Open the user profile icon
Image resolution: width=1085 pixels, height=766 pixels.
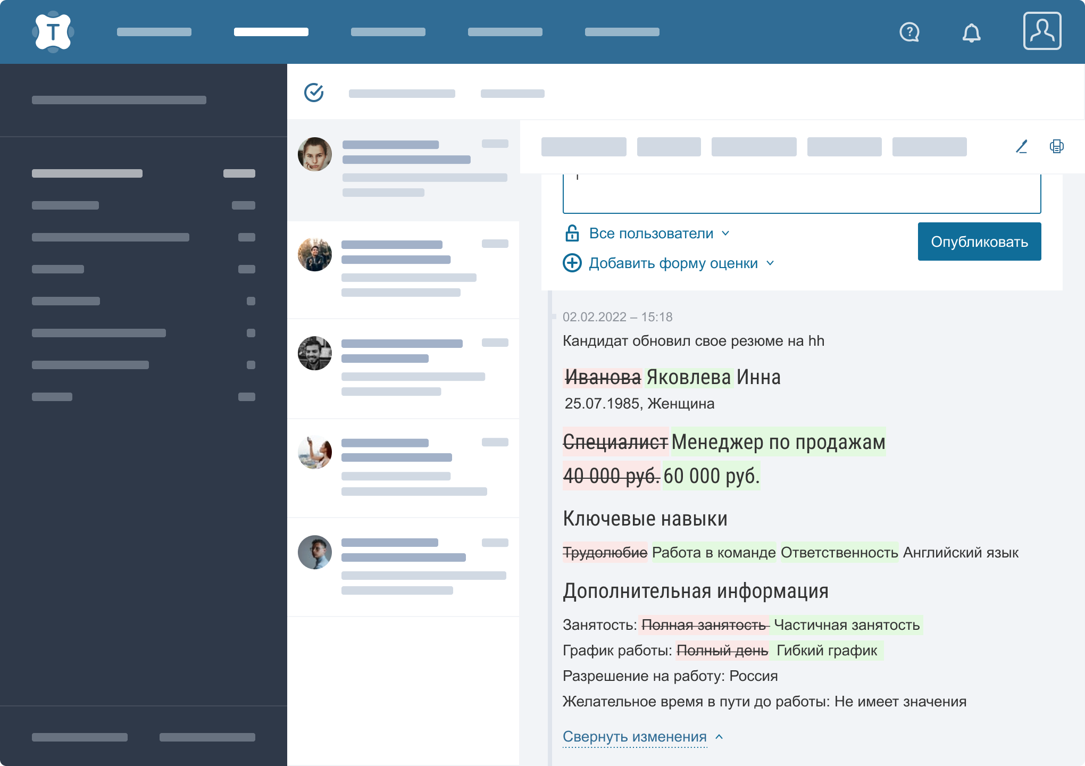point(1042,31)
